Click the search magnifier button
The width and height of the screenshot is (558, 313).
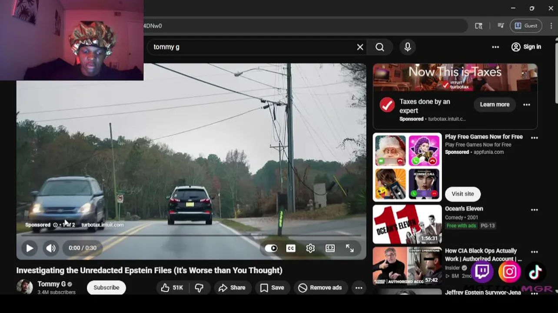tap(380, 47)
